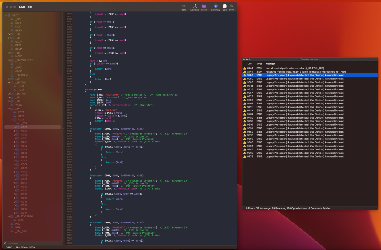Click the method icon beside OSFL
The image size is (381, 250).
click(12, 23)
